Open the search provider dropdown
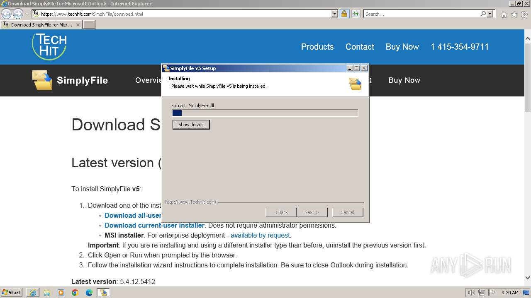This screenshot has width=531, height=298. tap(490, 14)
